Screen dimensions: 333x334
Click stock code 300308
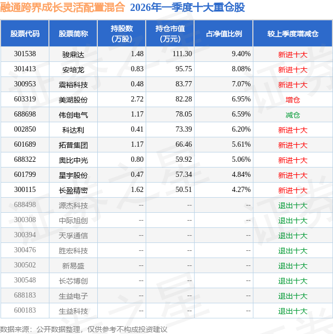(x=25, y=220)
